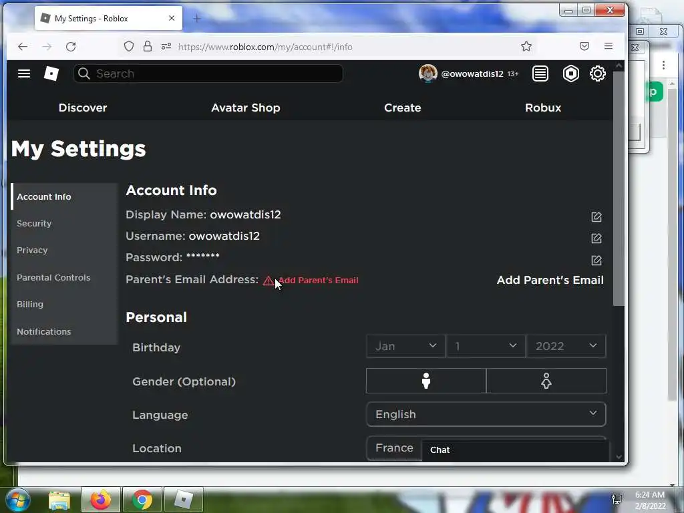
Task: Click the red Add Parent's Email link
Action: coord(318,281)
